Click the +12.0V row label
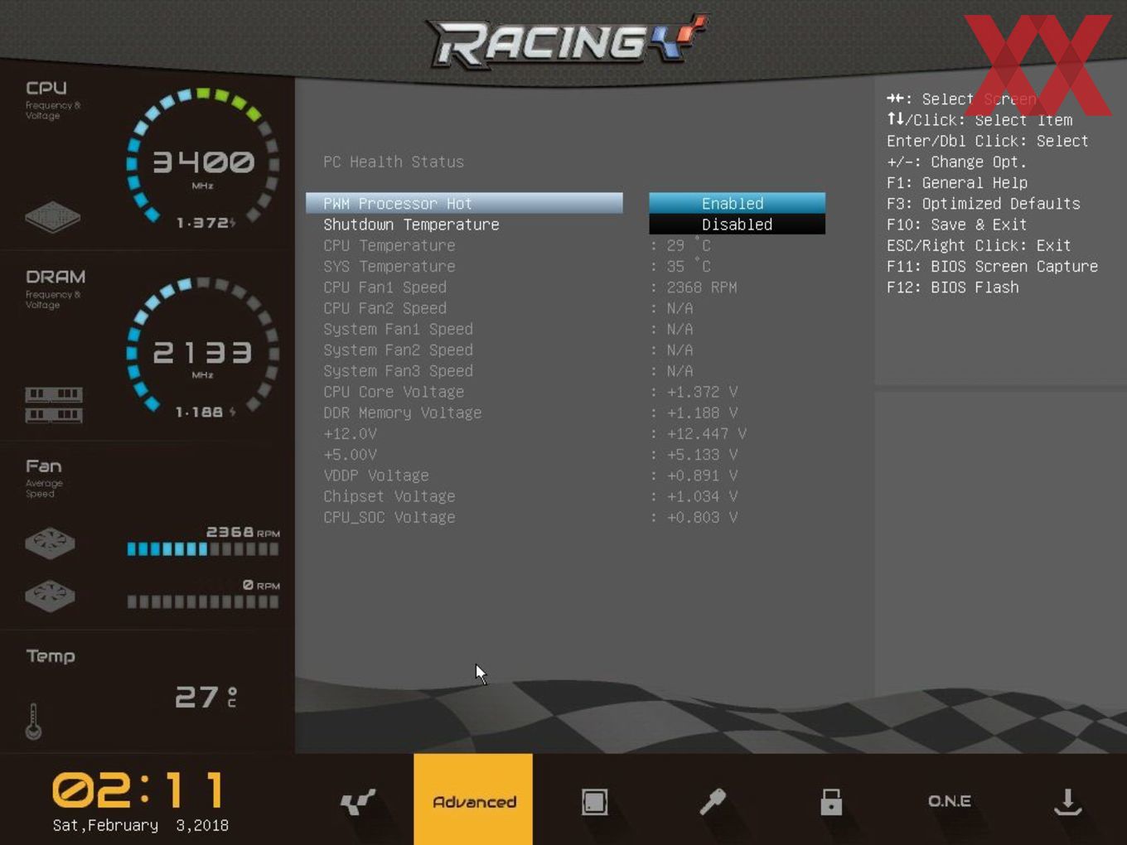Viewport: 1127px width, 845px height. click(x=350, y=433)
